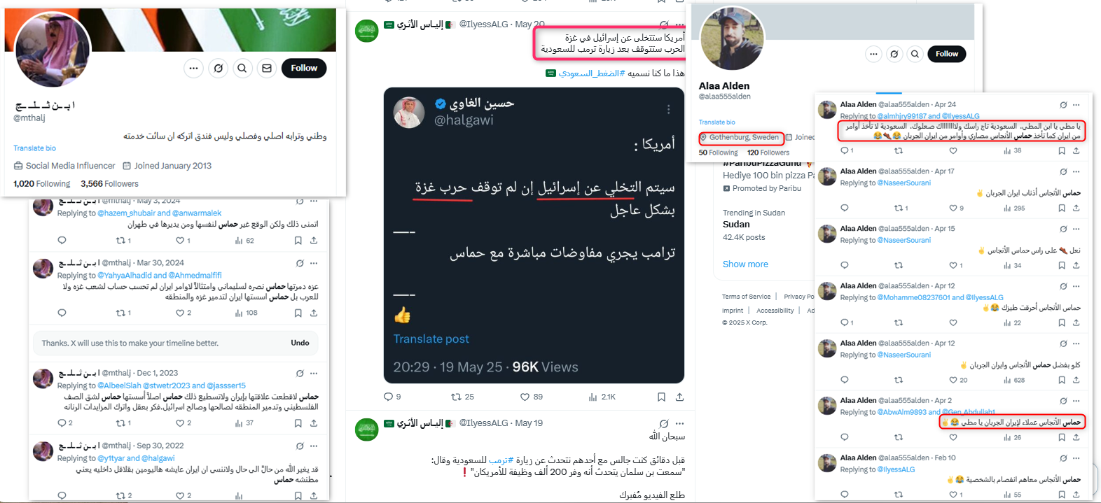The width and height of the screenshot is (1101, 503).
Task: Click Translate post link in embedded tweet
Action: [x=431, y=339]
